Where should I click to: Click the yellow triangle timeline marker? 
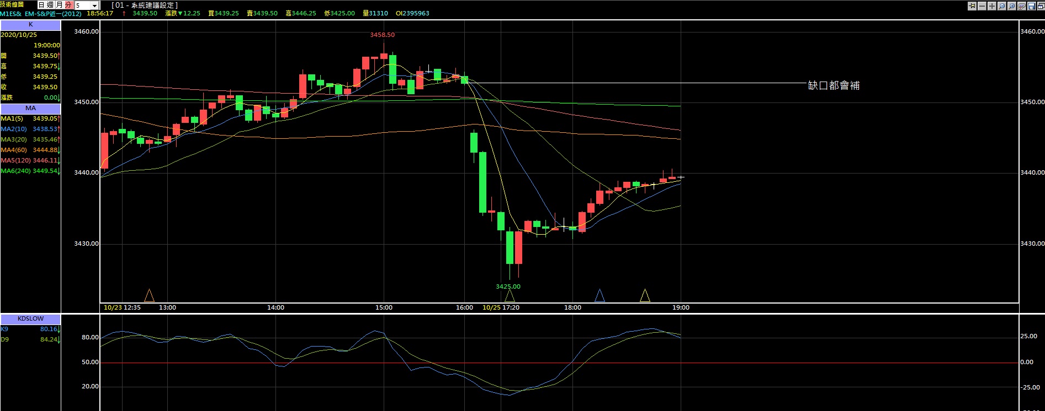[x=645, y=296]
